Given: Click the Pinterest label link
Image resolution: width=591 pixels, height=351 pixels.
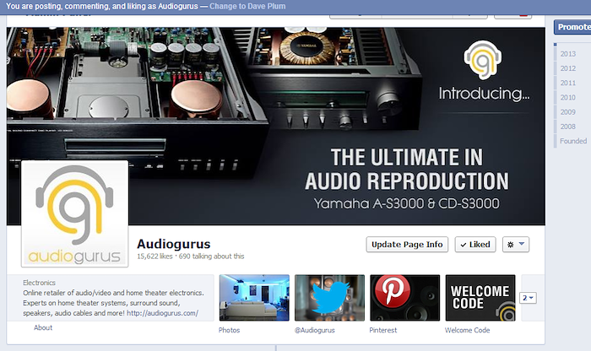Looking at the screenshot, I should (383, 330).
